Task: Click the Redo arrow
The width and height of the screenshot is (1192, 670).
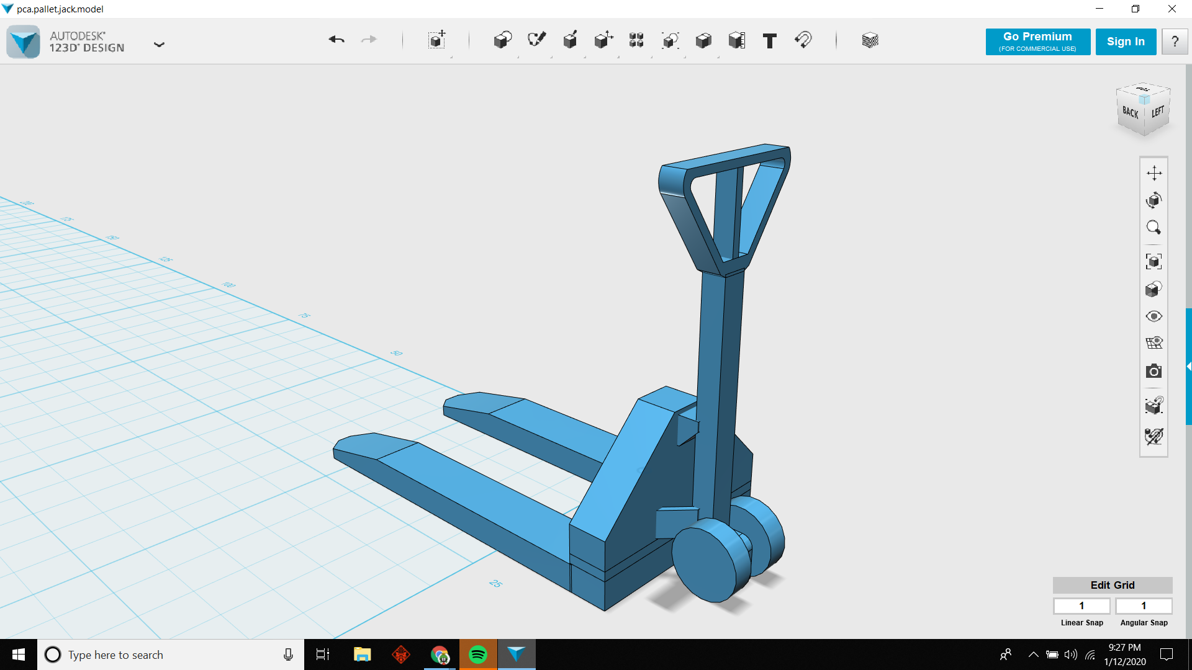Action: coord(369,40)
